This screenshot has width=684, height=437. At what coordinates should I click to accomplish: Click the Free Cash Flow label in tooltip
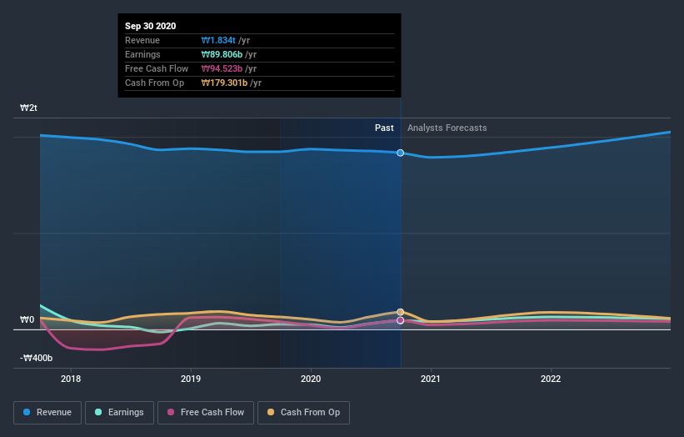pos(157,68)
